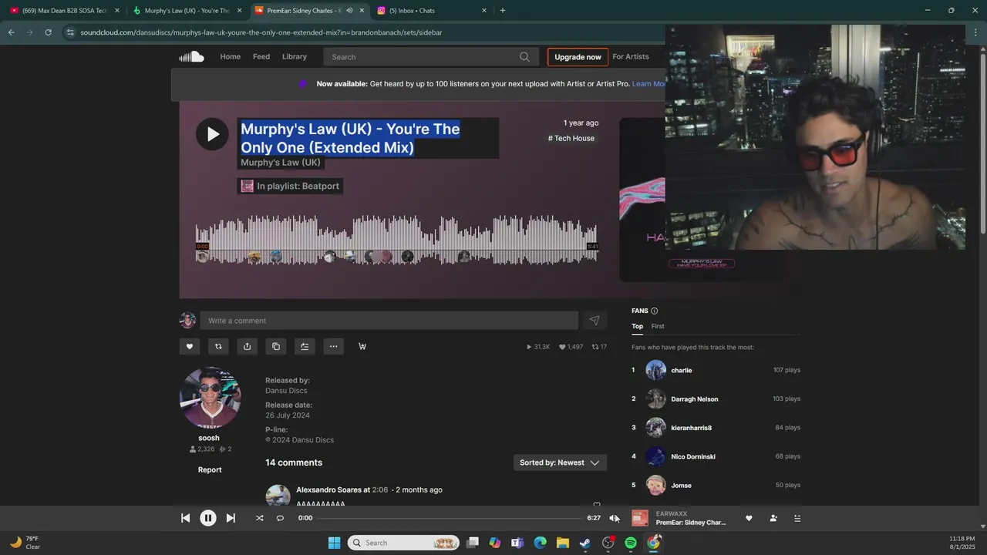Switch to the Instagram Inbox Chats tab
Image resolution: width=987 pixels, height=555 pixels.
[432, 11]
